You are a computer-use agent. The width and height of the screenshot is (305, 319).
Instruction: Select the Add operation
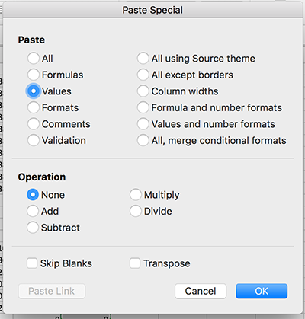click(x=33, y=211)
